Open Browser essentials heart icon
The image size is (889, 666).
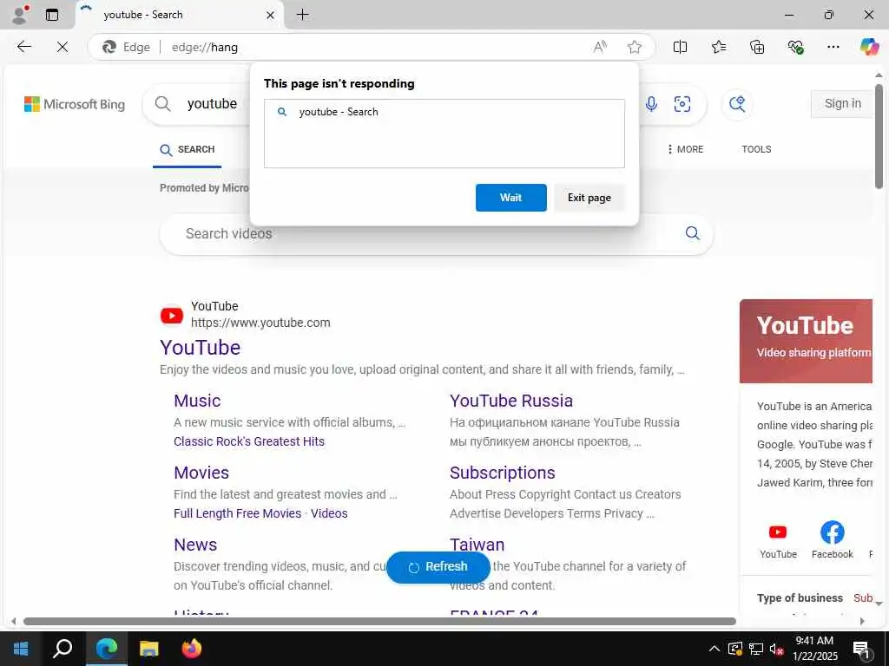pyautogui.click(x=795, y=47)
